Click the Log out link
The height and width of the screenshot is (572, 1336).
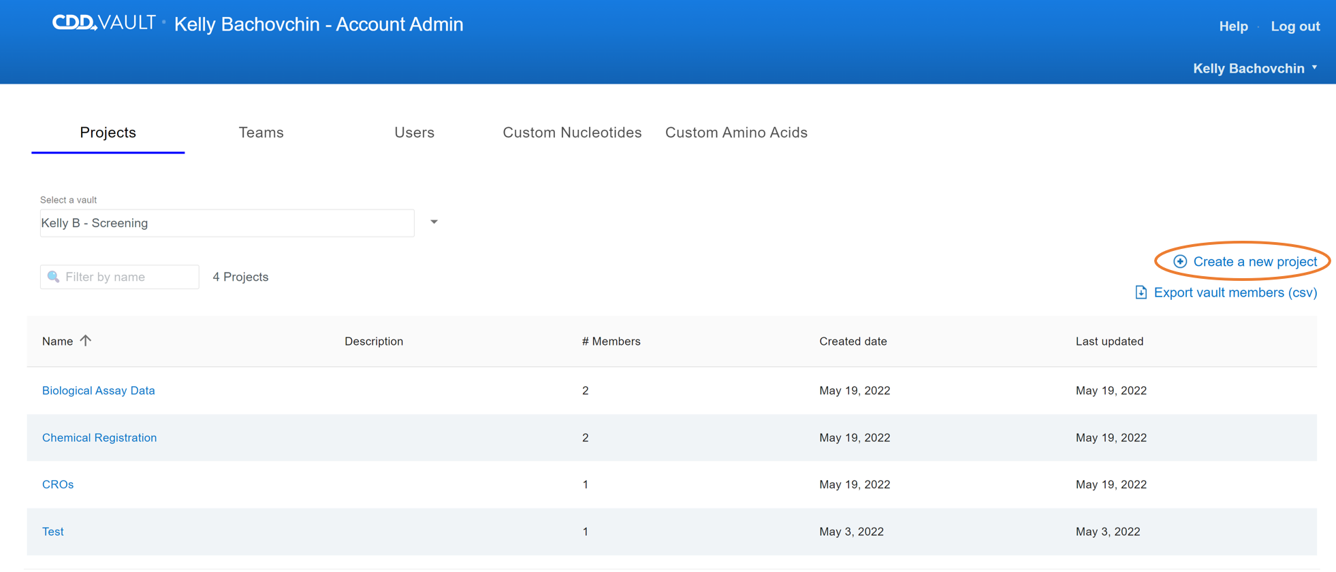(x=1295, y=27)
